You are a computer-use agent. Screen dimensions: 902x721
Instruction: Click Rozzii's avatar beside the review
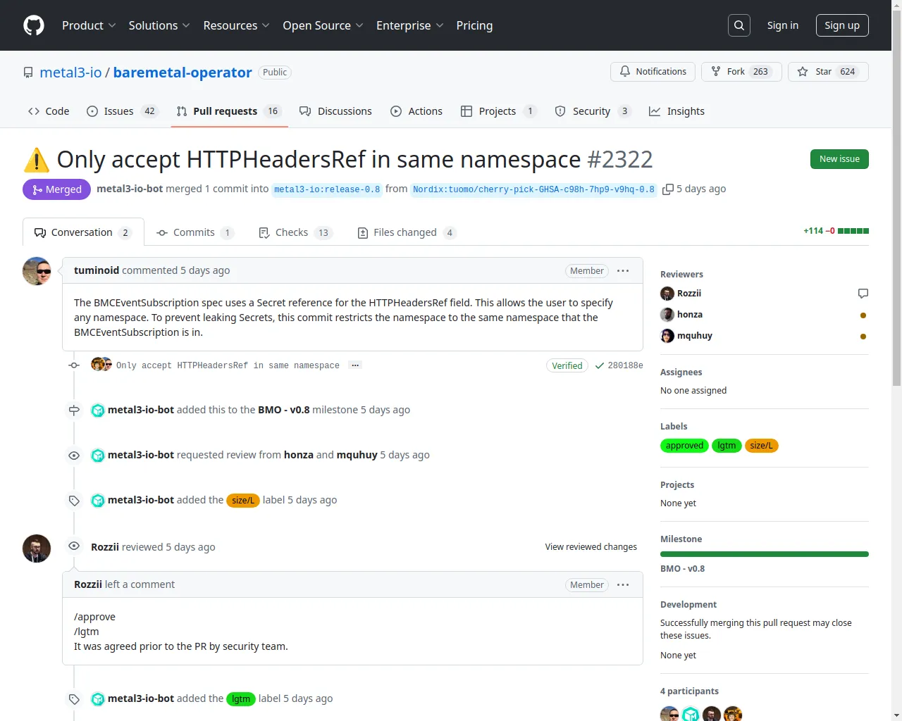pos(37,548)
